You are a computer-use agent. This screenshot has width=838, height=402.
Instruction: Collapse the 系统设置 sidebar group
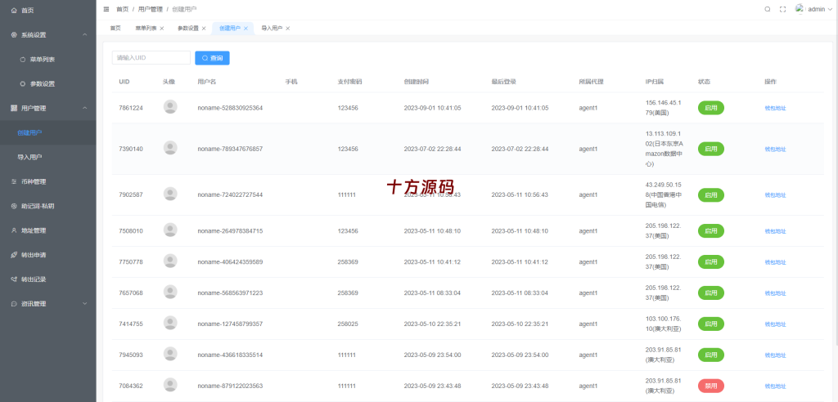point(48,34)
